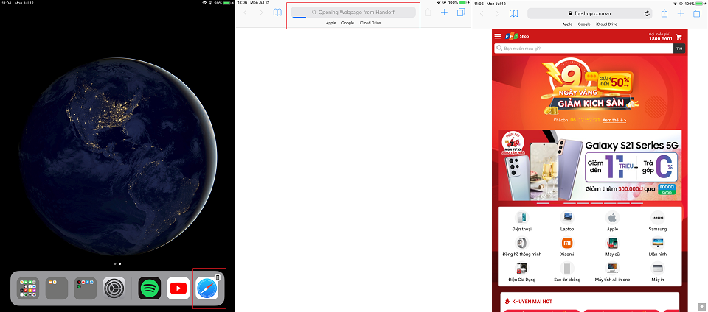Select the Điện thoại category
This screenshot has width=708, height=312.
click(x=521, y=221)
